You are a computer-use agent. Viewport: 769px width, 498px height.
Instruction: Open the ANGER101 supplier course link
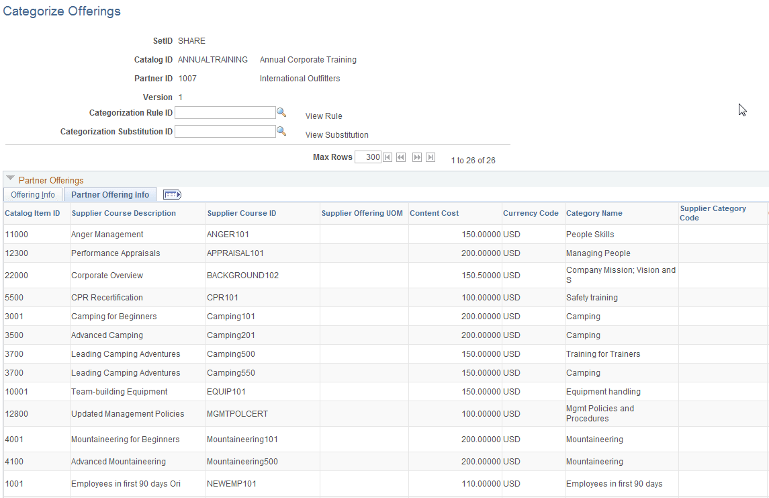pos(225,234)
